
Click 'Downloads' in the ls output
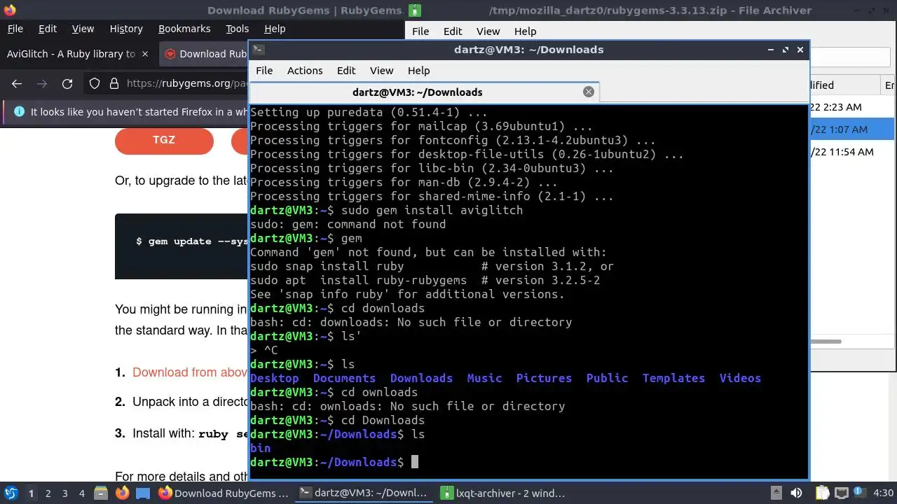421,378
